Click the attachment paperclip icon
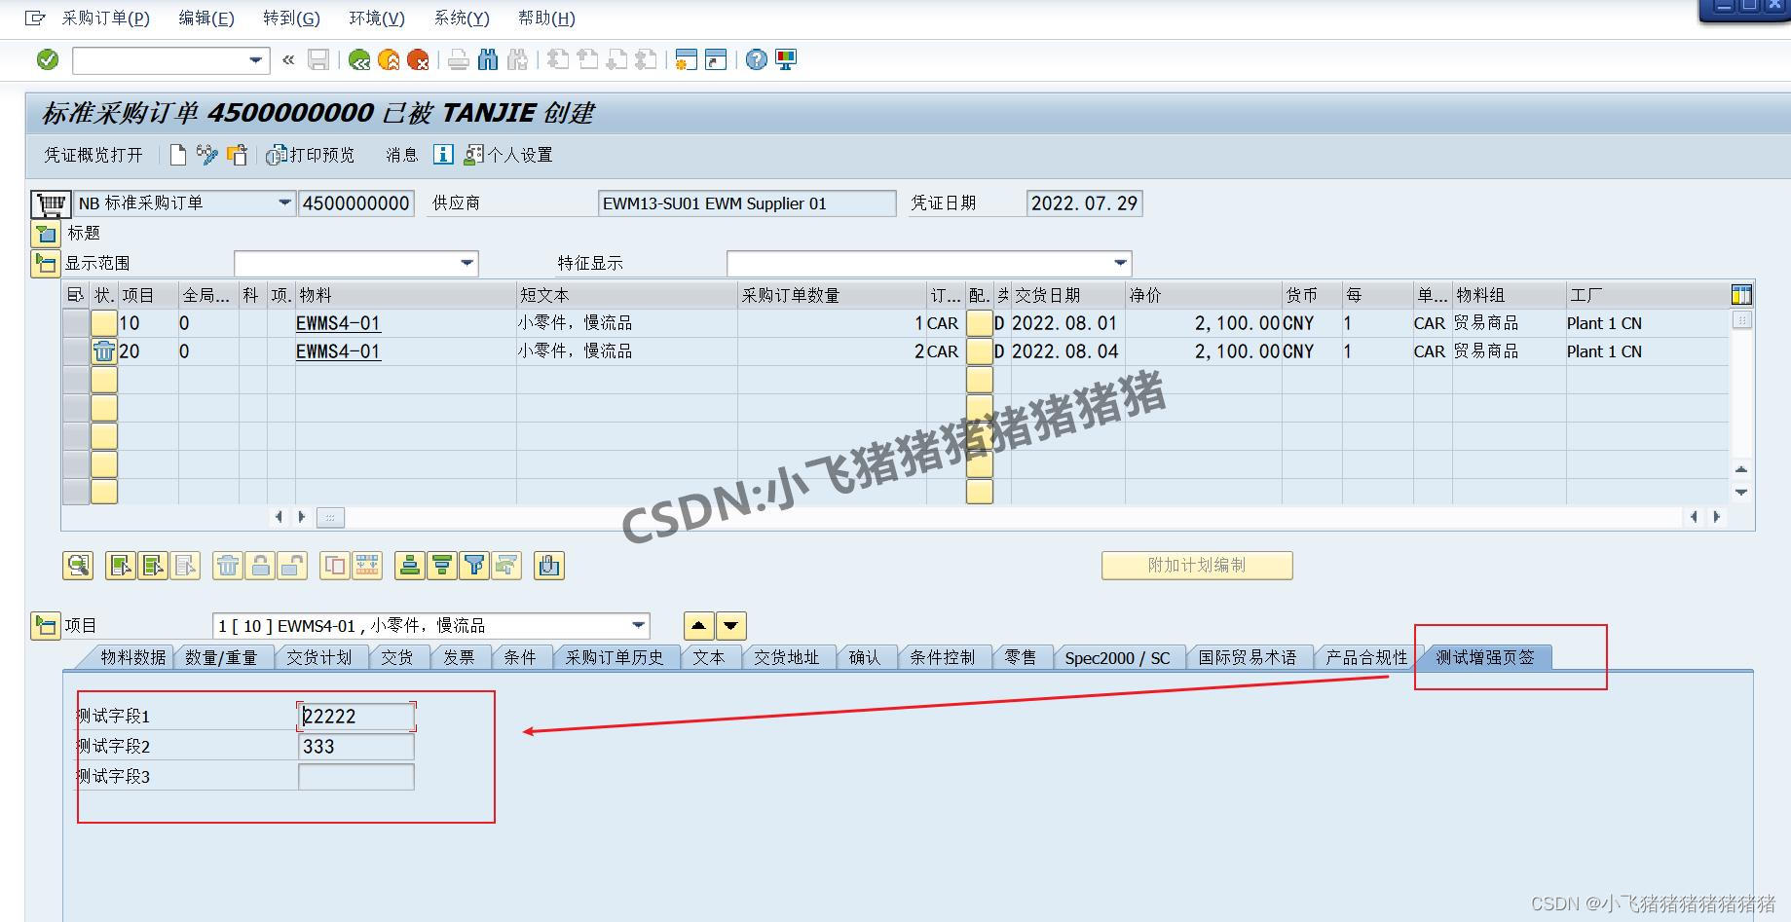The height and width of the screenshot is (922, 1791). coord(549,566)
